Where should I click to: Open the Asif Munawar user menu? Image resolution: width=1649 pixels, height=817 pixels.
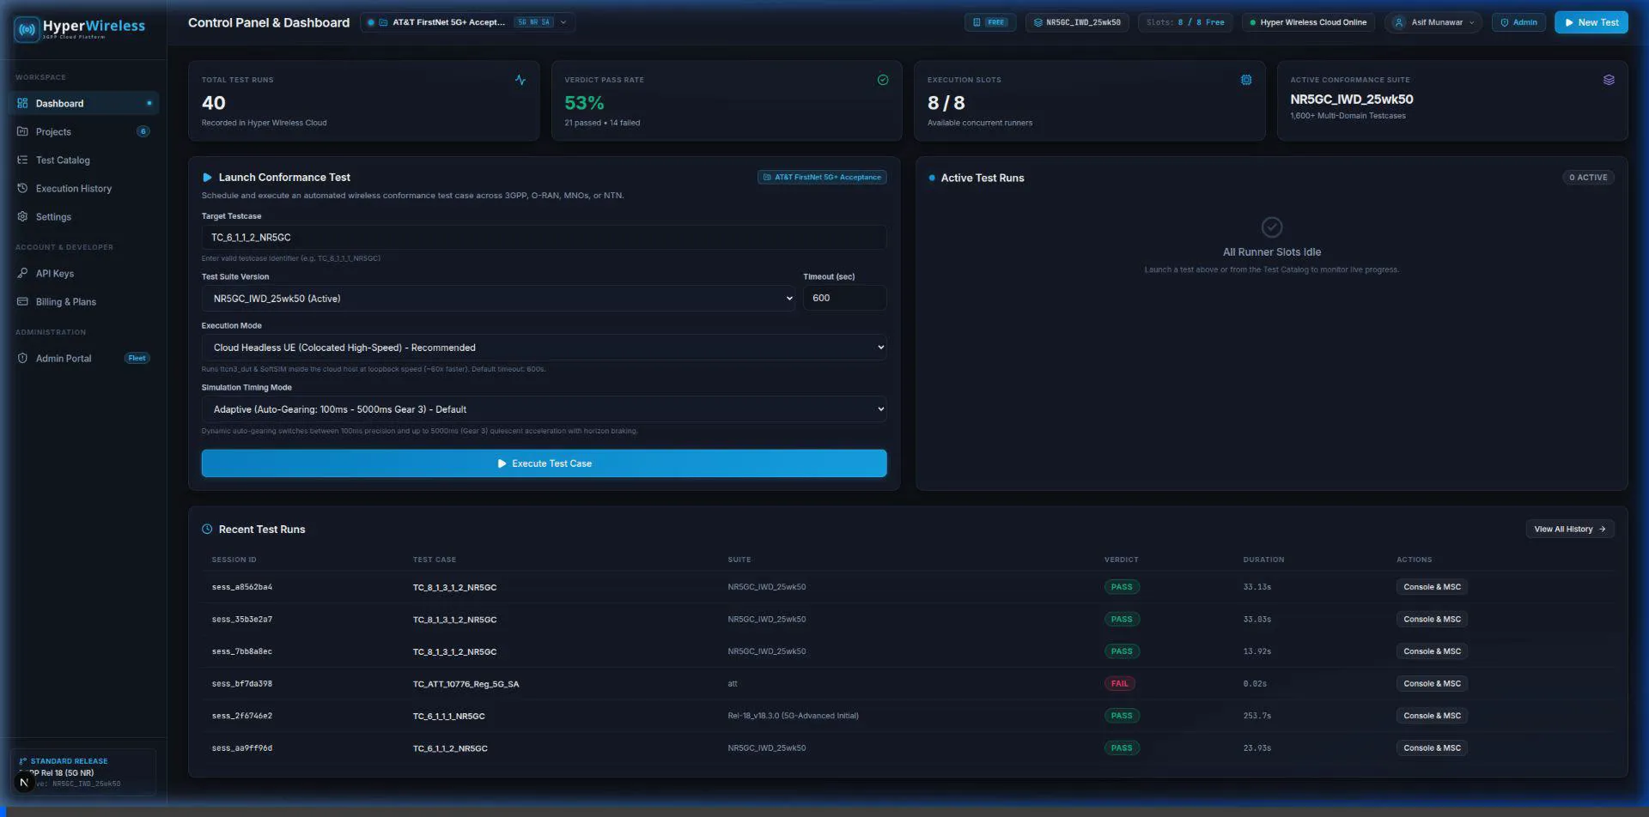1433,22
